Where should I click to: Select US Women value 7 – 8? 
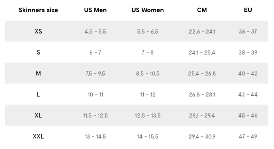coord(148,52)
